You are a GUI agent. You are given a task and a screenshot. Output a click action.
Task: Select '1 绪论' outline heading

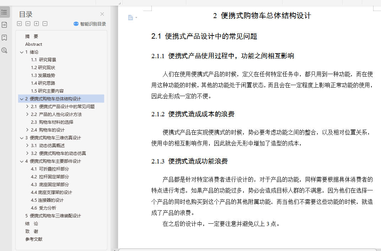point(32,52)
